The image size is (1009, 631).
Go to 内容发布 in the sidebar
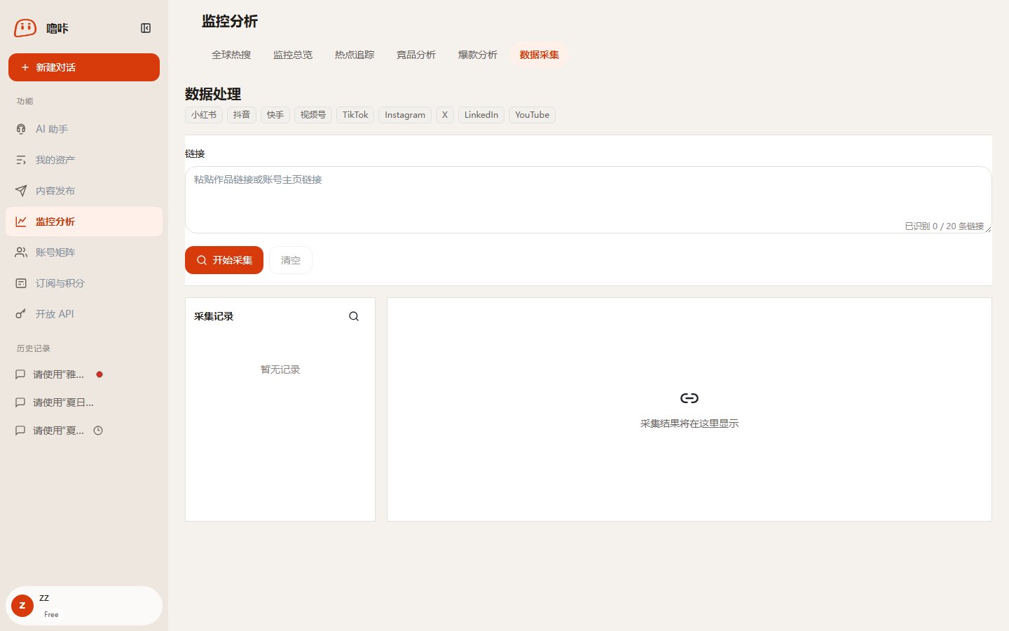pos(84,191)
